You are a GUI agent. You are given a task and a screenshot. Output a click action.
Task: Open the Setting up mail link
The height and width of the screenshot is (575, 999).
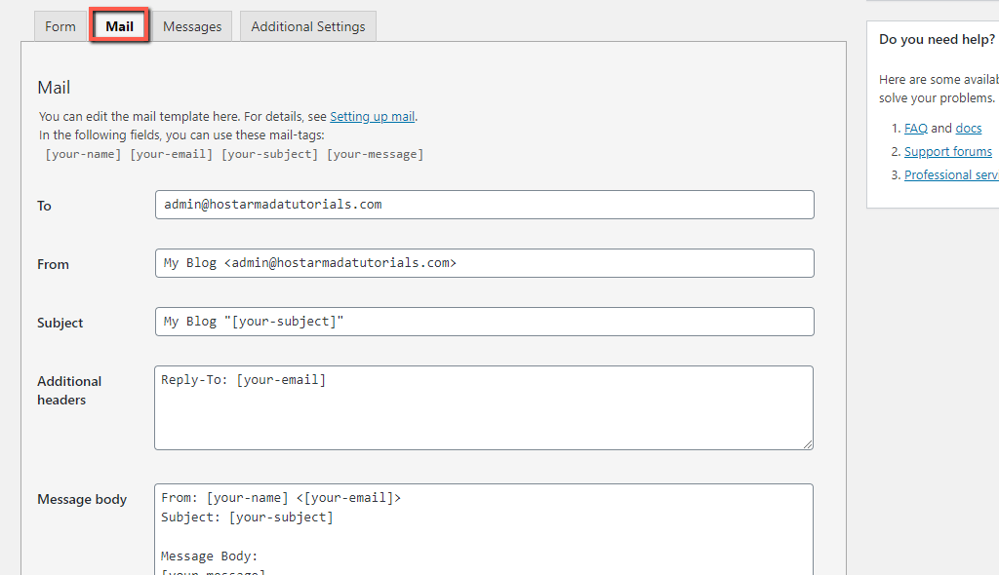pos(372,117)
